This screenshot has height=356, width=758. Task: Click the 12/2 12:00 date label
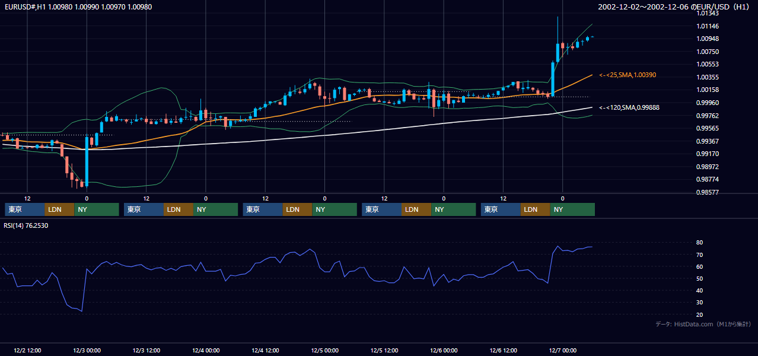click(x=27, y=351)
